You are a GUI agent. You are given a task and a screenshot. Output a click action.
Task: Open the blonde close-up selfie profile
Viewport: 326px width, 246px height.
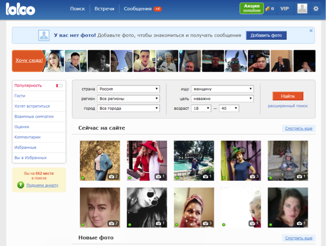click(x=100, y=207)
